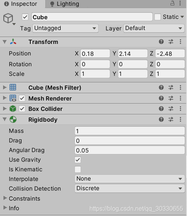The height and width of the screenshot is (216, 187).
Task: Open Cube (Mesh Filter) help icon
Action: click(x=161, y=87)
